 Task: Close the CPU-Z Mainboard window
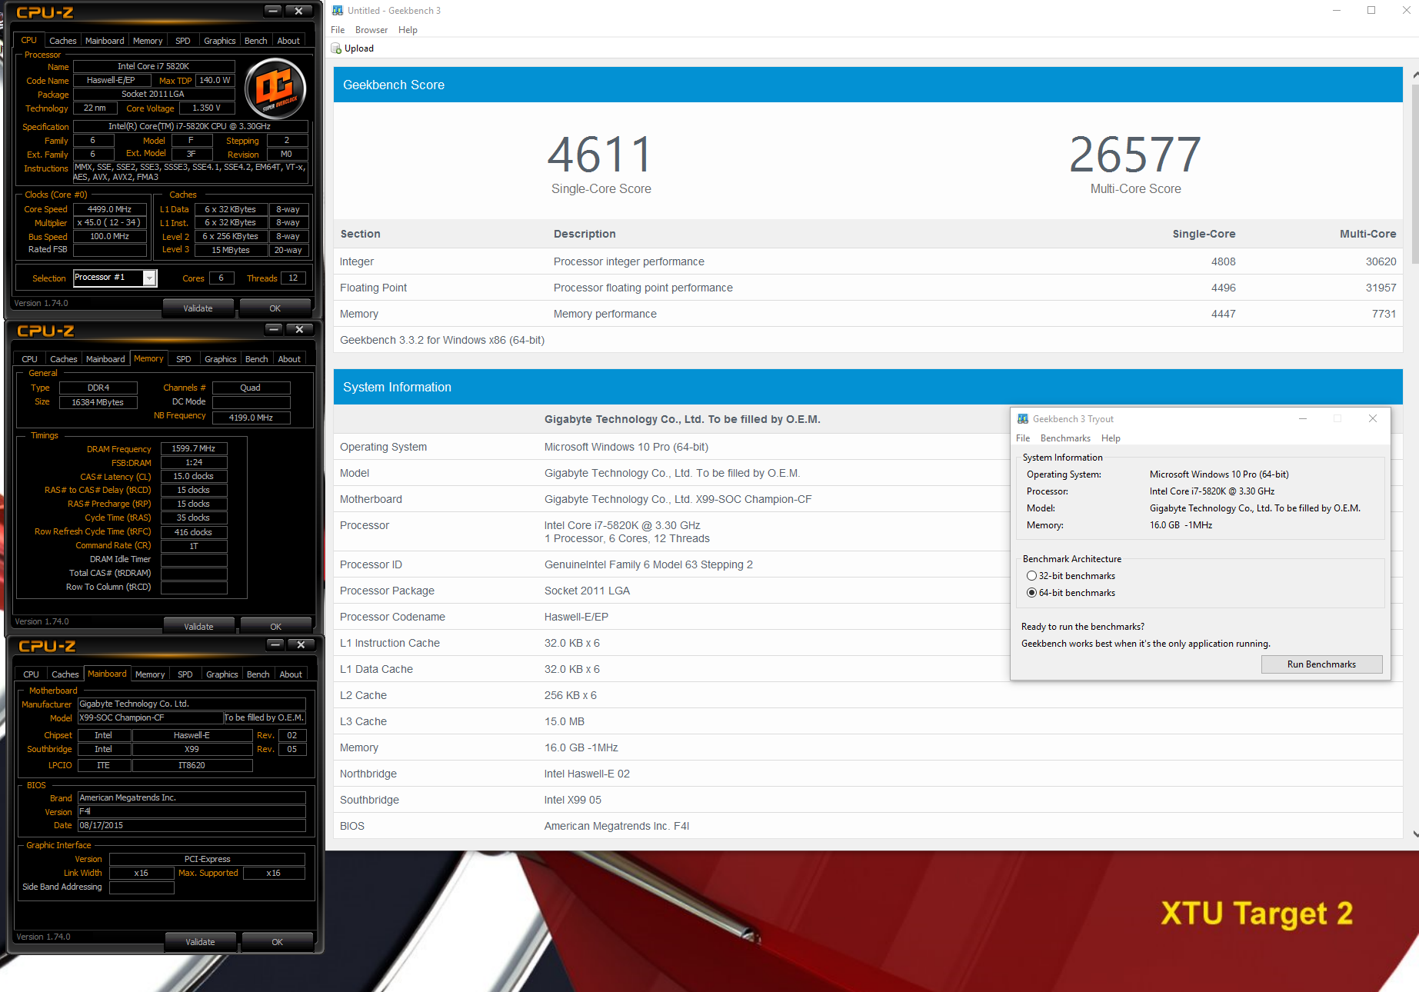click(x=301, y=644)
